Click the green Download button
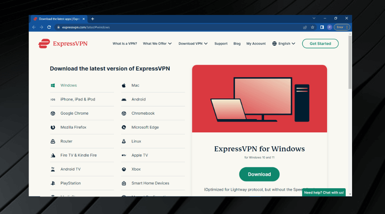The image size is (385, 214). pos(259,174)
